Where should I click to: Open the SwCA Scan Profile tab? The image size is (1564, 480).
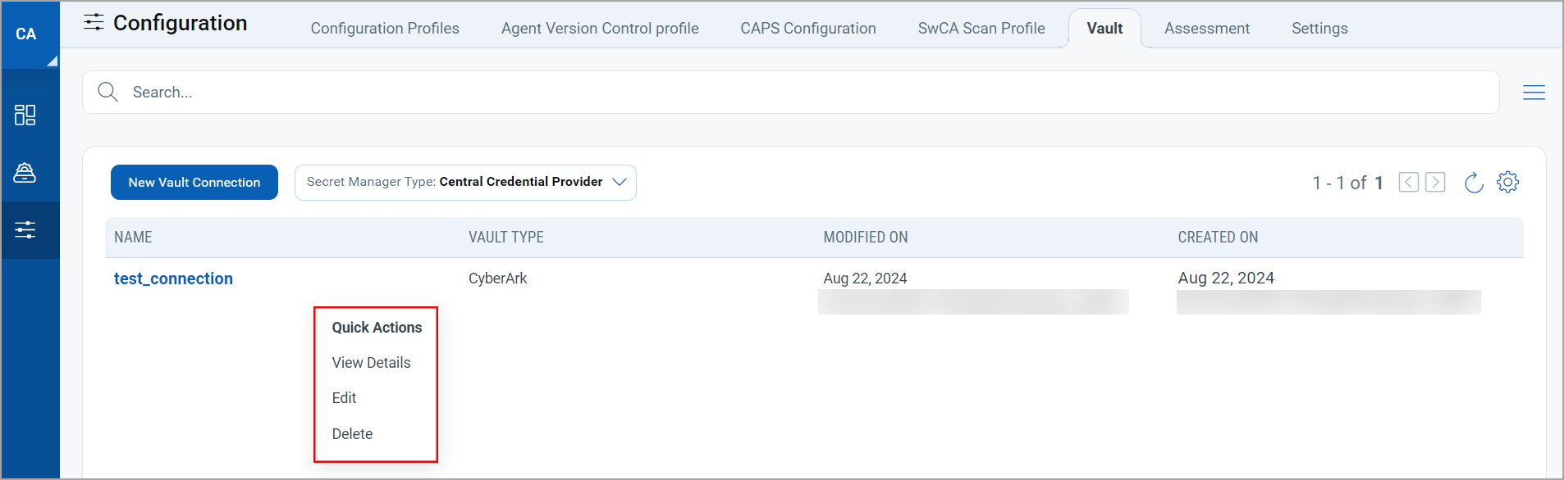click(x=981, y=28)
